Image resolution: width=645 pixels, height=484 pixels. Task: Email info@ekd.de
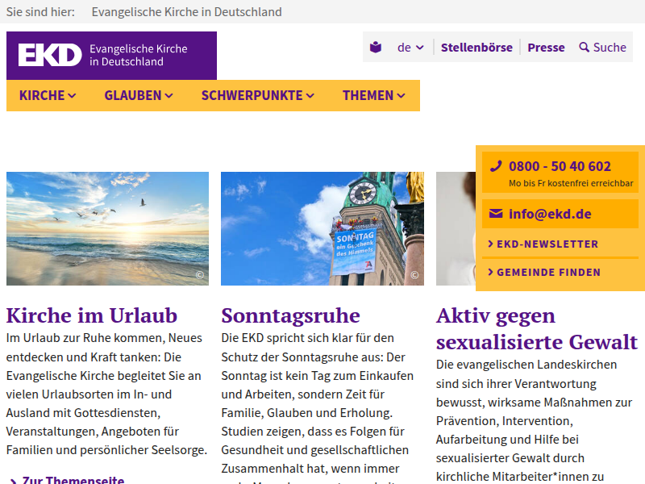550,214
